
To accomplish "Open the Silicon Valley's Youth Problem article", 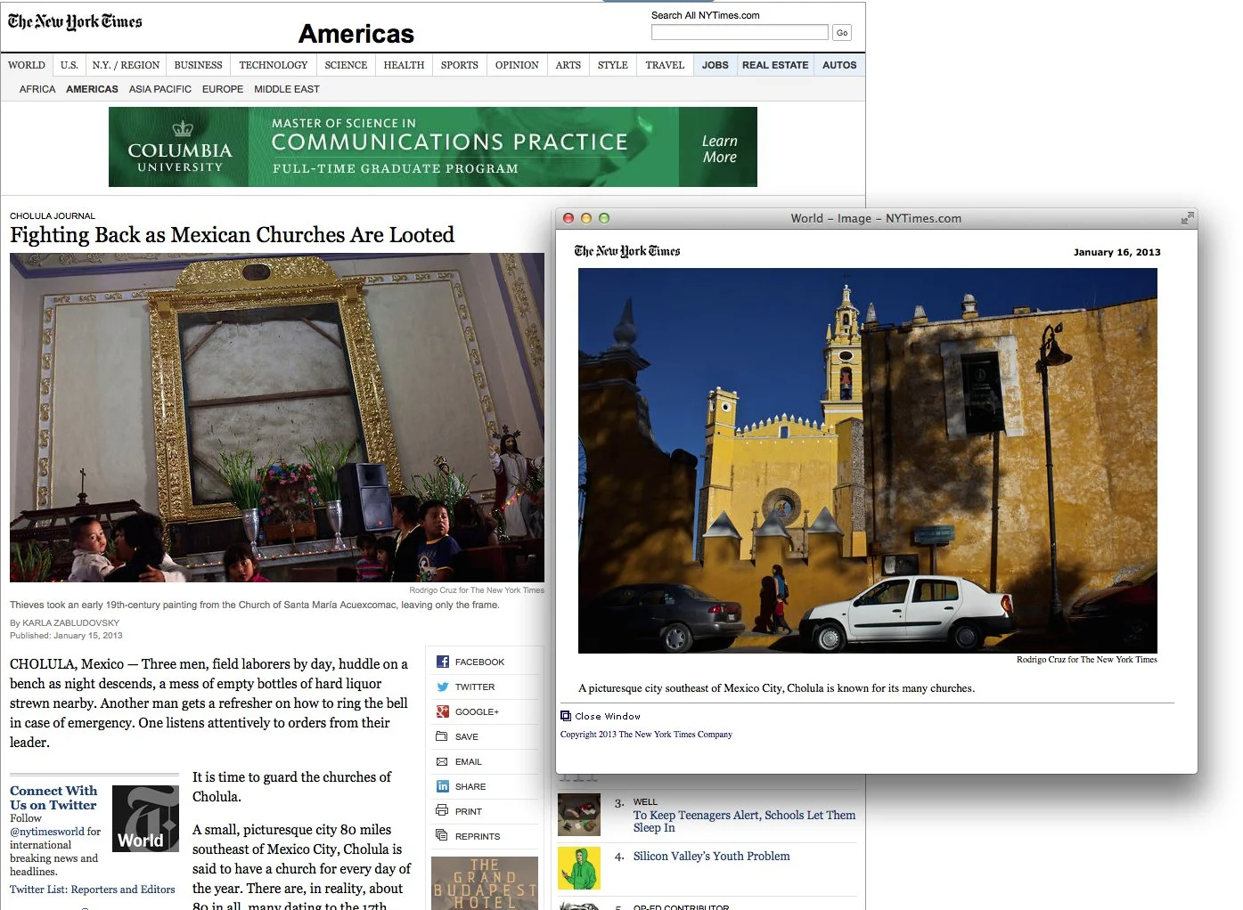I will (710, 856).
